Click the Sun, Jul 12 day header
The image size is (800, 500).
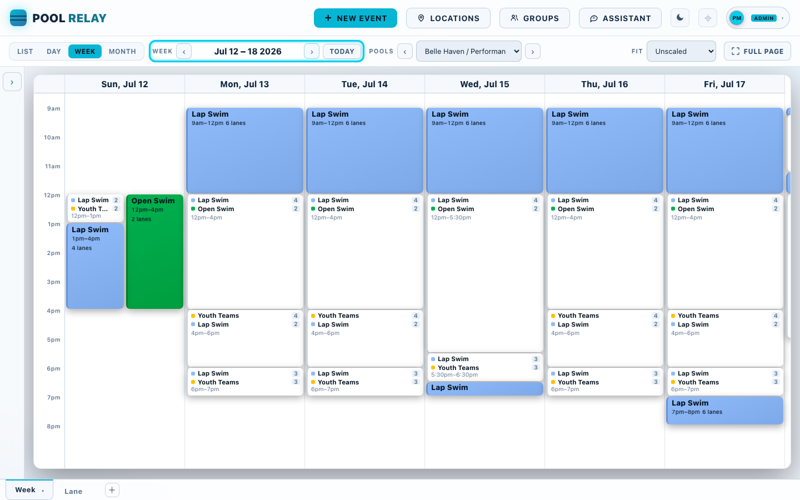(x=124, y=84)
